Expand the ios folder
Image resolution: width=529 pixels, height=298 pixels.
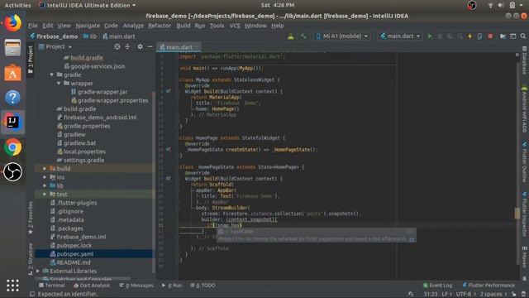pyautogui.click(x=45, y=177)
